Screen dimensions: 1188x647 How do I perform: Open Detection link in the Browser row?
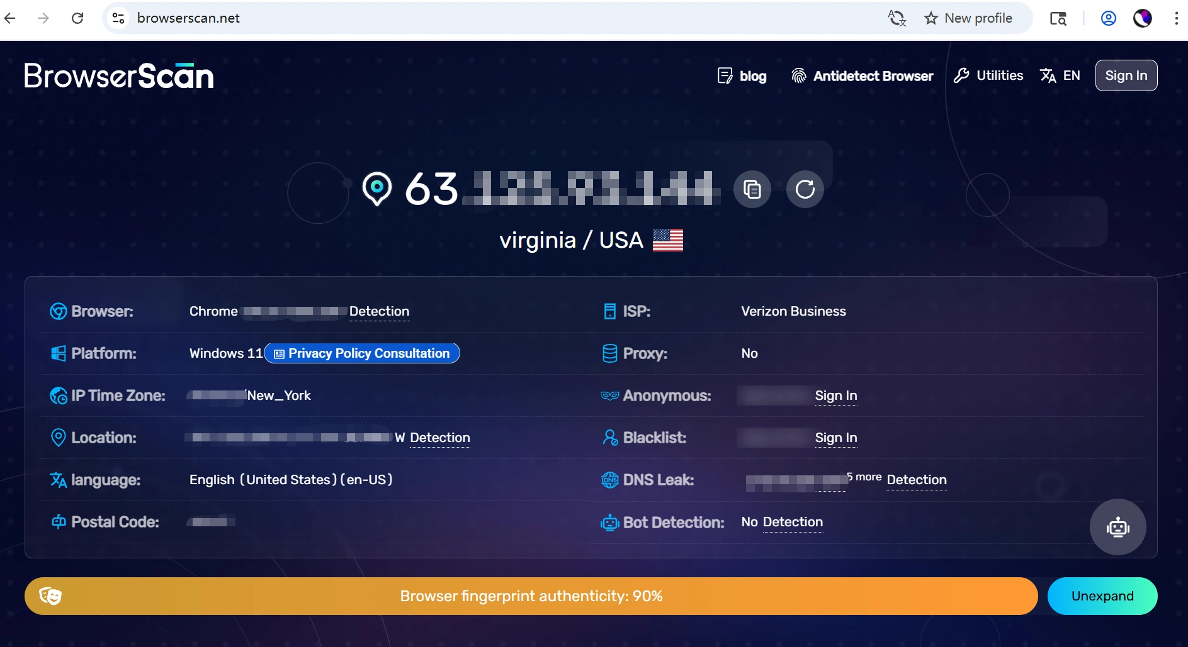click(379, 311)
